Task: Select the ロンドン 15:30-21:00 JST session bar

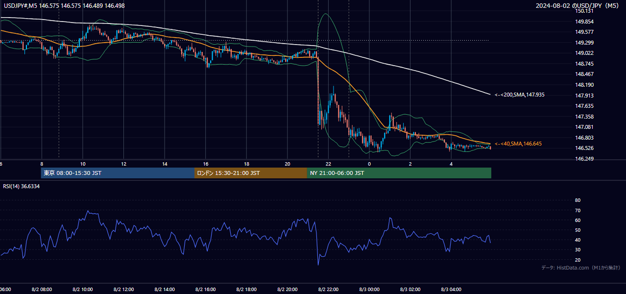Action: 251,173
